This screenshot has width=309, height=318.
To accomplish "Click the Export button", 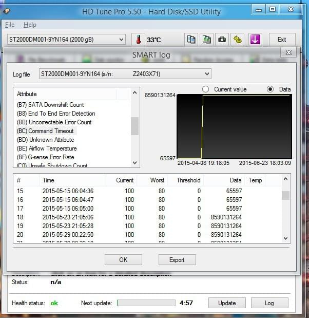I will coord(177,259).
